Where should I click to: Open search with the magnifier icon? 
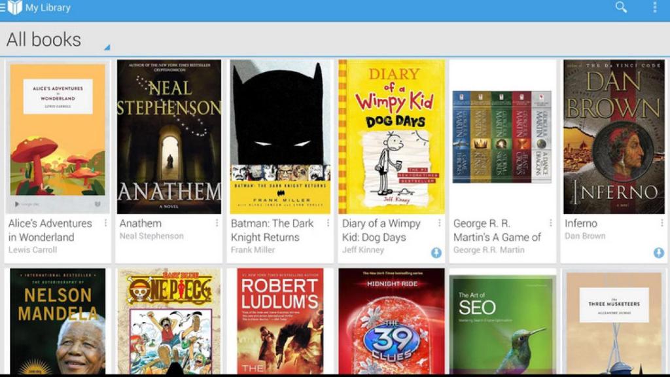click(x=621, y=7)
